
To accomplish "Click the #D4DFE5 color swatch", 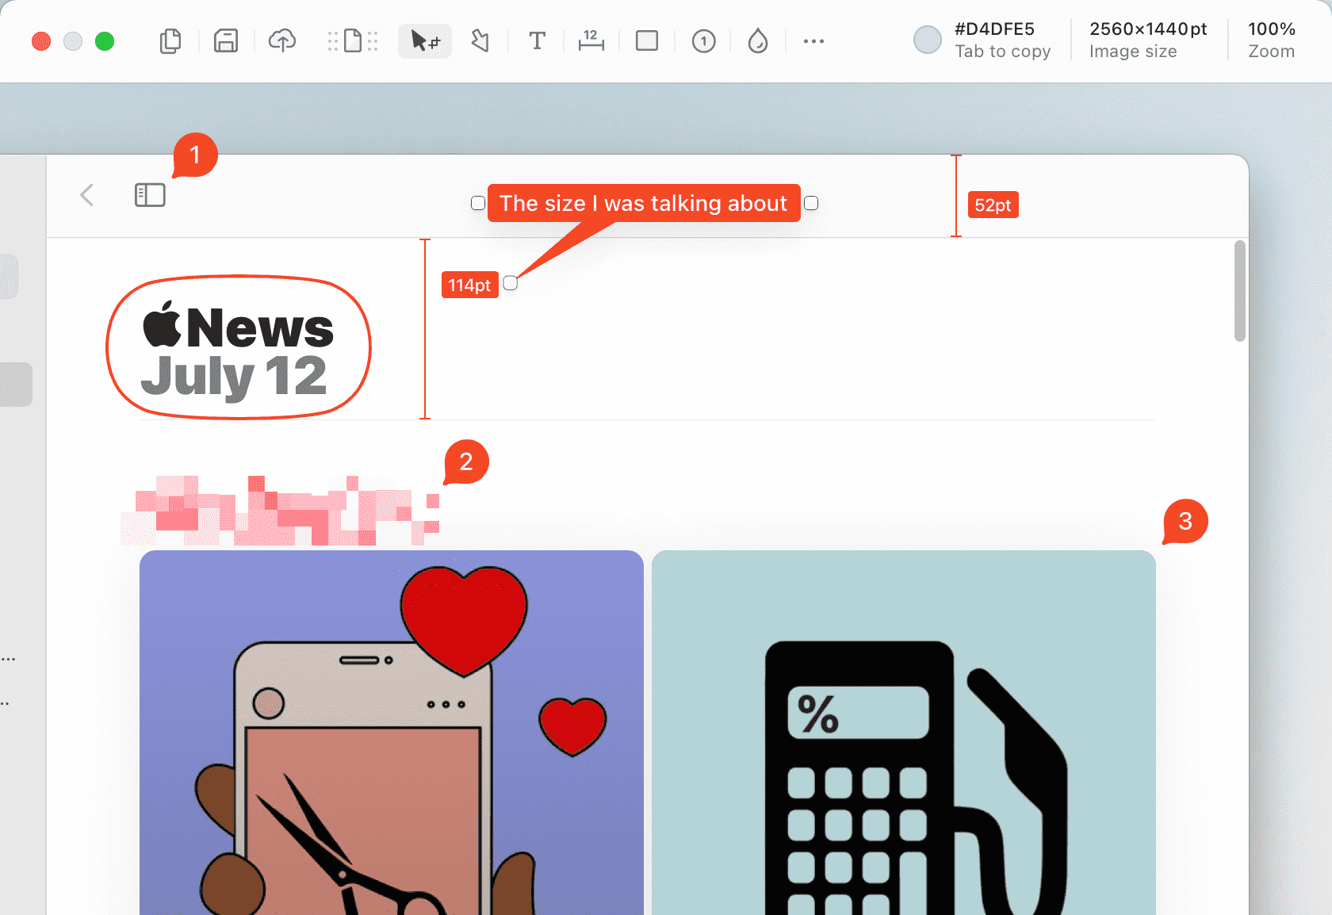I will 927,40.
